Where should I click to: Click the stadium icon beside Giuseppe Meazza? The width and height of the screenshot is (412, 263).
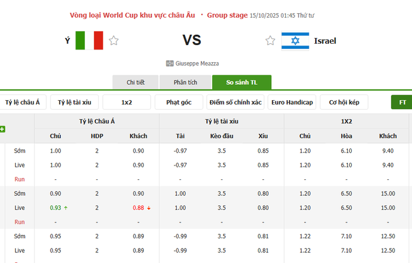coord(169,63)
